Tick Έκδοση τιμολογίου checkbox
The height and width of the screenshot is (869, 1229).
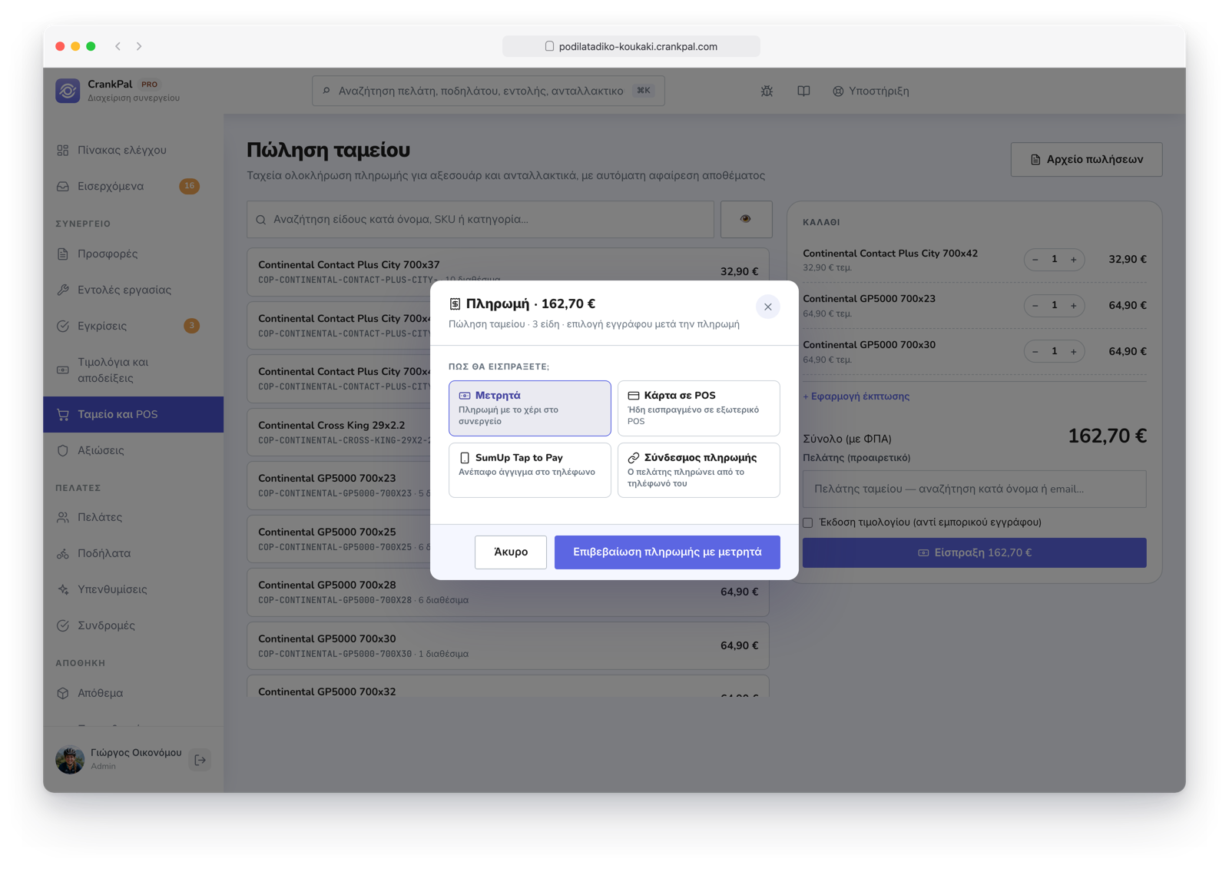[x=808, y=522]
